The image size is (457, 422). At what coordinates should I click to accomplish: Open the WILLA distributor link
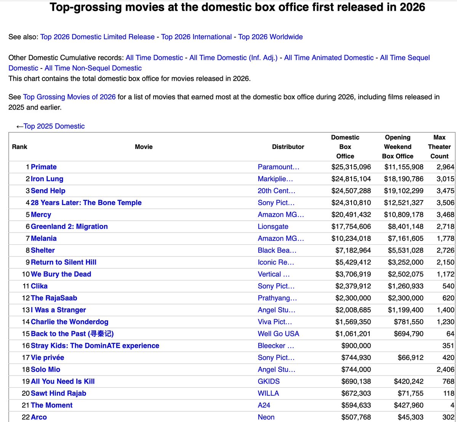[268, 393]
